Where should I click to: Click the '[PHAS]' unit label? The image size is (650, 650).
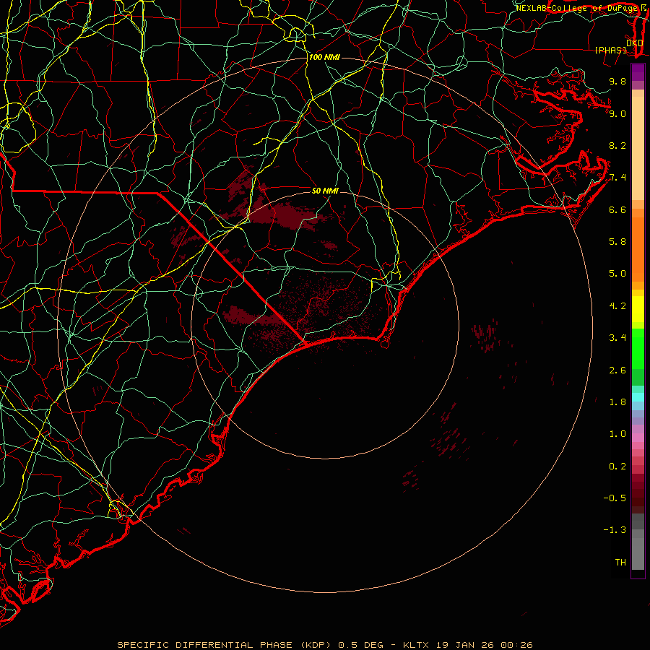(610, 50)
